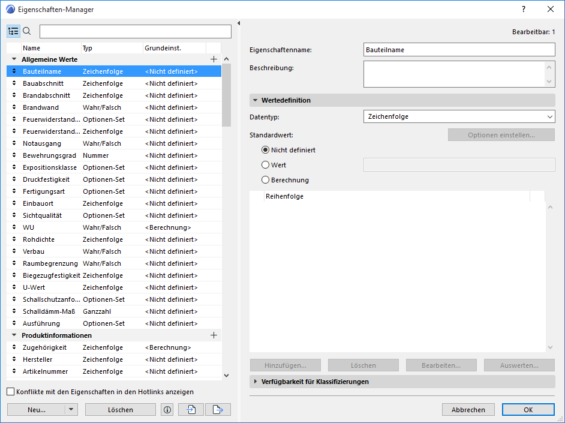
Task: Click the import properties icon
Action: coord(191,410)
